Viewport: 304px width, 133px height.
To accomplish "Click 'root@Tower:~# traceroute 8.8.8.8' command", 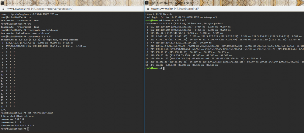I will pos(166,20).
